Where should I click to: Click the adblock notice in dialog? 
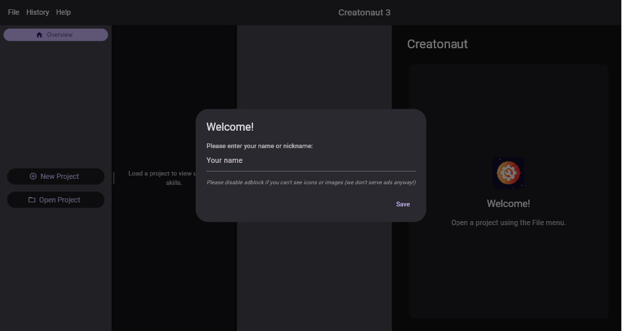(x=311, y=182)
